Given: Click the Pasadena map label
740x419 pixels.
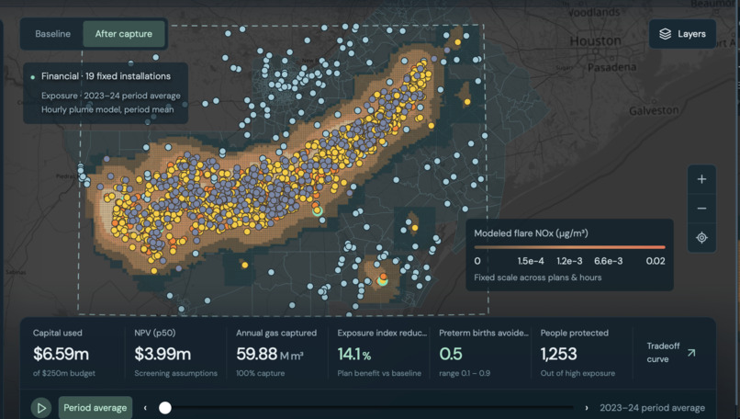Looking at the screenshot, I should (x=611, y=67).
